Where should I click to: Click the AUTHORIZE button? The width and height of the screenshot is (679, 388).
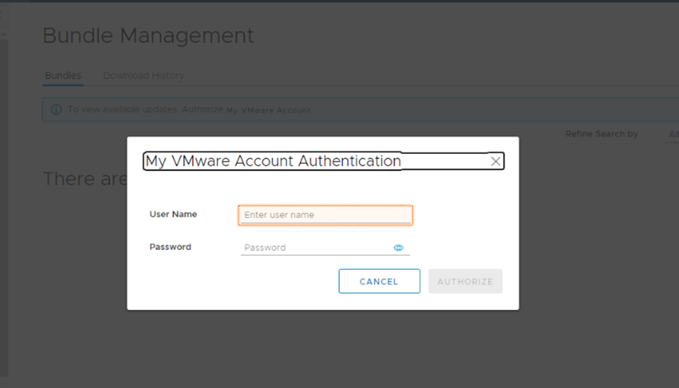point(466,282)
